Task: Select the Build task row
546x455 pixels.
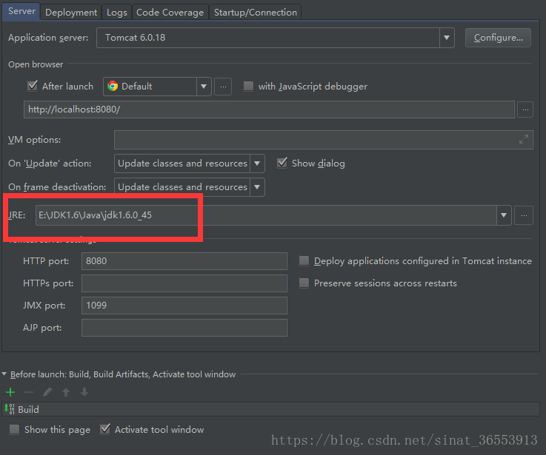Action: (x=271, y=409)
